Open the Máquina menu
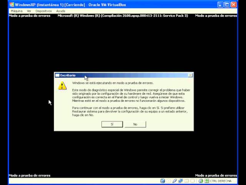The width and height of the screenshot is (246, 185). coord(17,11)
